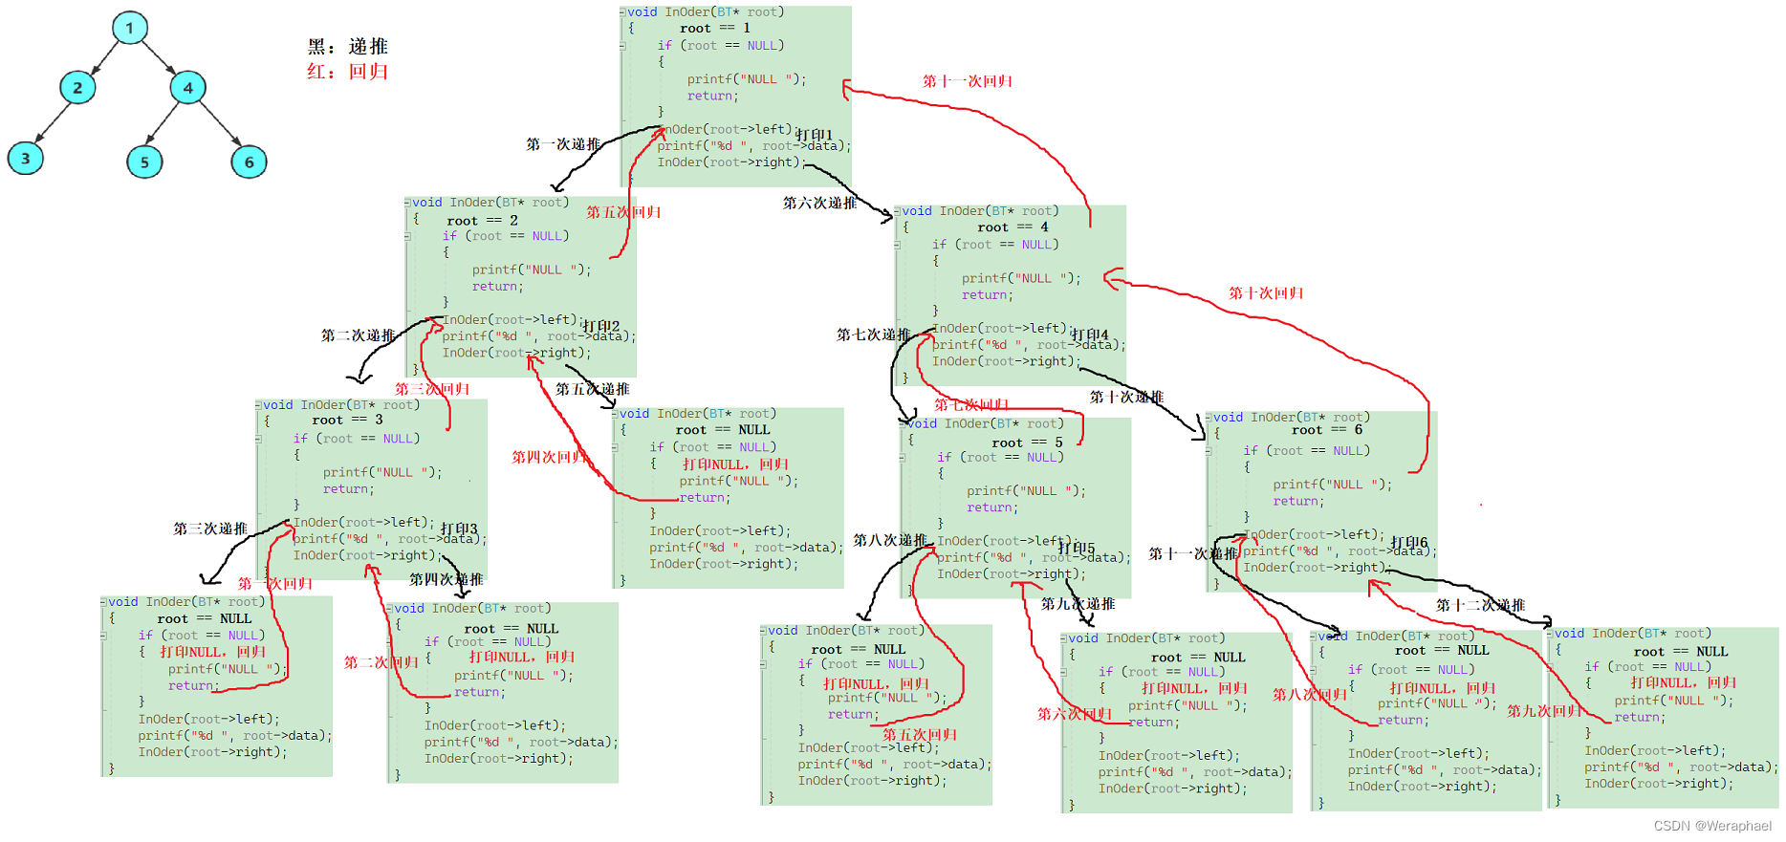The width and height of the screenshot is (1786, 842).
Task: Click tree node 5 leaf
Action: (144, 162)
